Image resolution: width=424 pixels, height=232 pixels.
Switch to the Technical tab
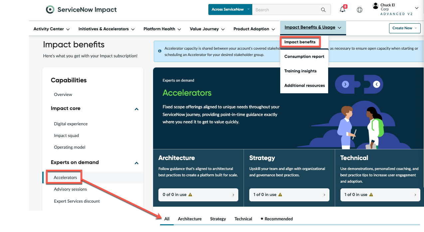243,219
